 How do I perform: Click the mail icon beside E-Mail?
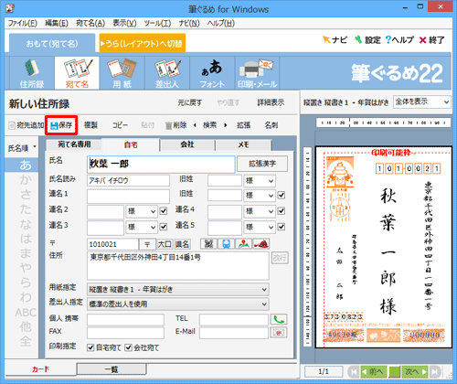pos(279,333)
